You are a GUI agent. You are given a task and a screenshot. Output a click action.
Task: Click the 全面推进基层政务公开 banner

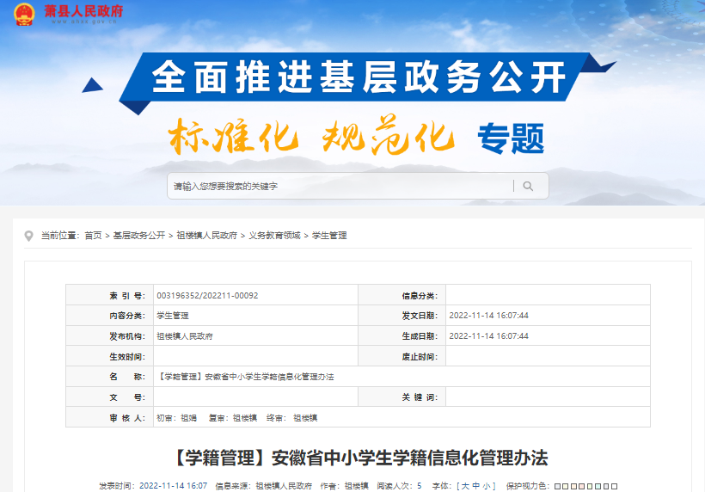pyautogui.click(x=359, y=77)
